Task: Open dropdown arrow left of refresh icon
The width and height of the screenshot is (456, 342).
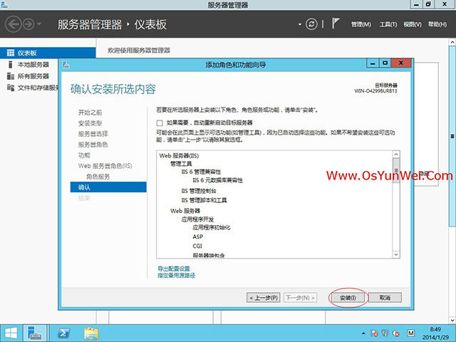Action: click(x=300, y=24)
